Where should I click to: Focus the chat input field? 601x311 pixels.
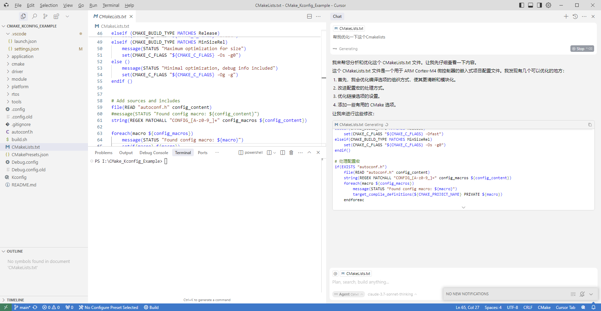click(x=463, y=282)
